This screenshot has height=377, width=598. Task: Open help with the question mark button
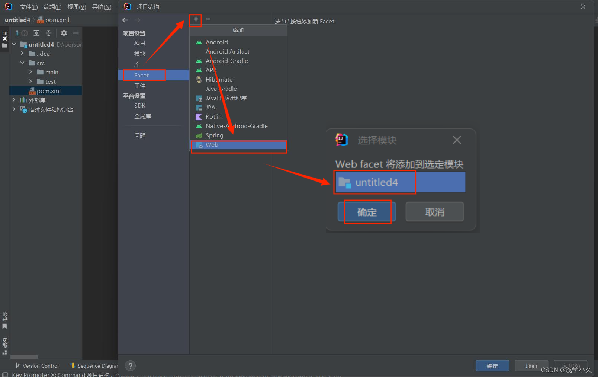coord(130,366)
